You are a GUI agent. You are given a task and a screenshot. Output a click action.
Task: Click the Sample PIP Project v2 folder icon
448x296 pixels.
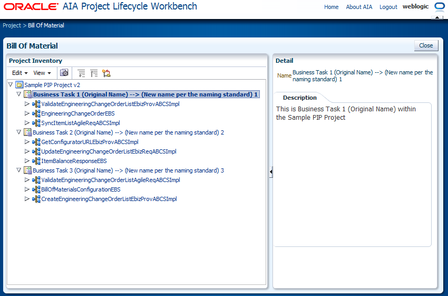click(19, 84)
